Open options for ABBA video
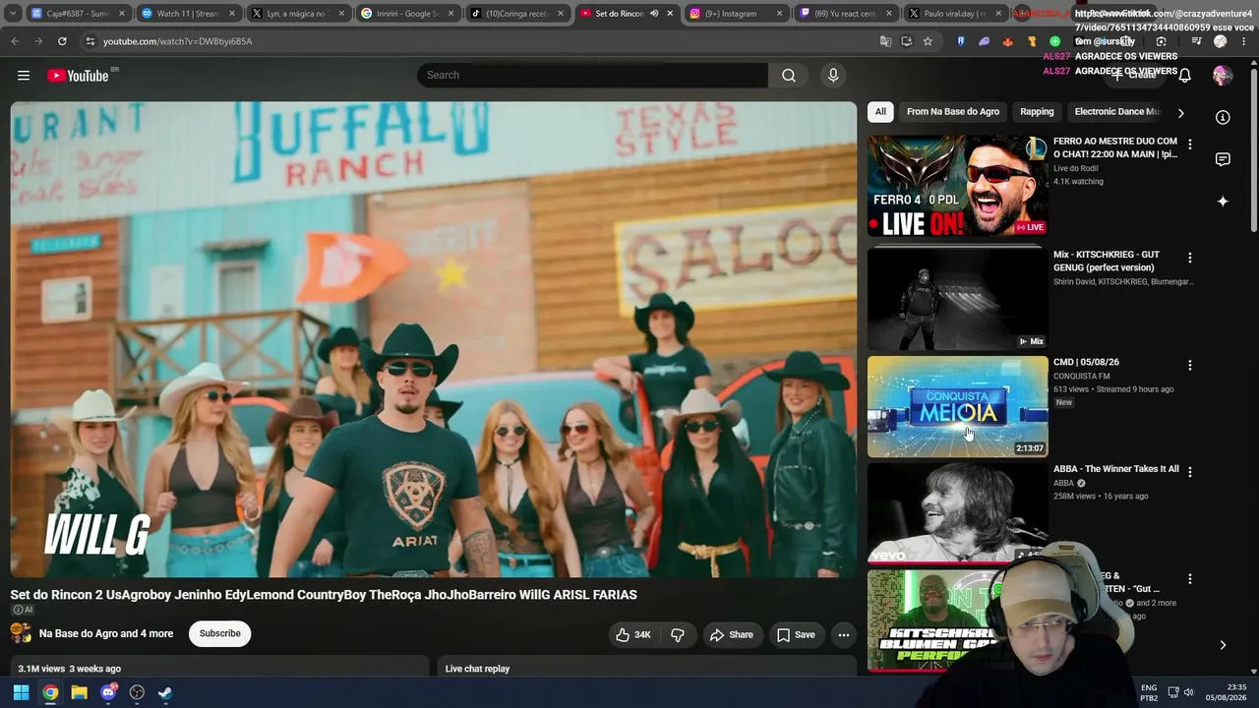The width and height of the screenshot is (1259, 708). tap(1190, 472)
